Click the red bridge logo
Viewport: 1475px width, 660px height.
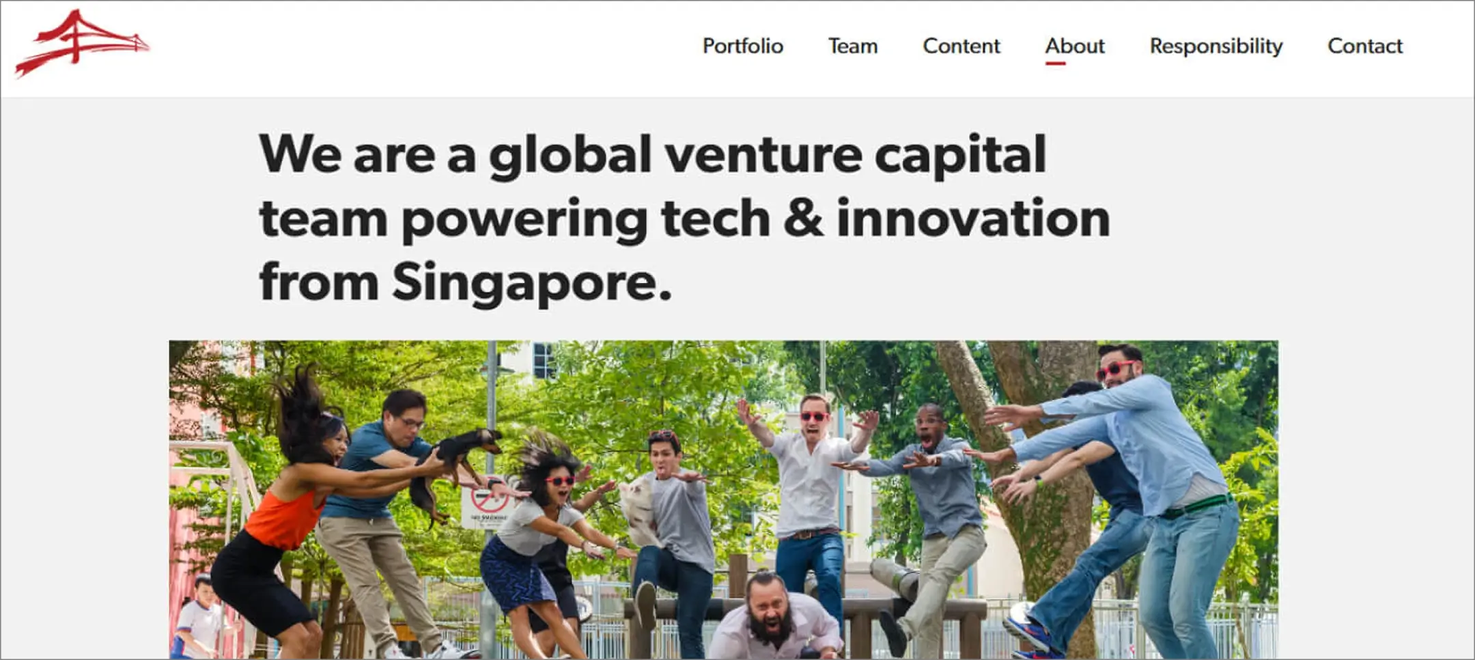82,43
